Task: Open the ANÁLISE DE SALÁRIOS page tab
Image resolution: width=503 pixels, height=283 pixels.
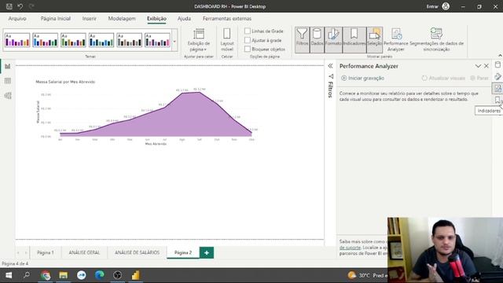Action: [138, 252]
